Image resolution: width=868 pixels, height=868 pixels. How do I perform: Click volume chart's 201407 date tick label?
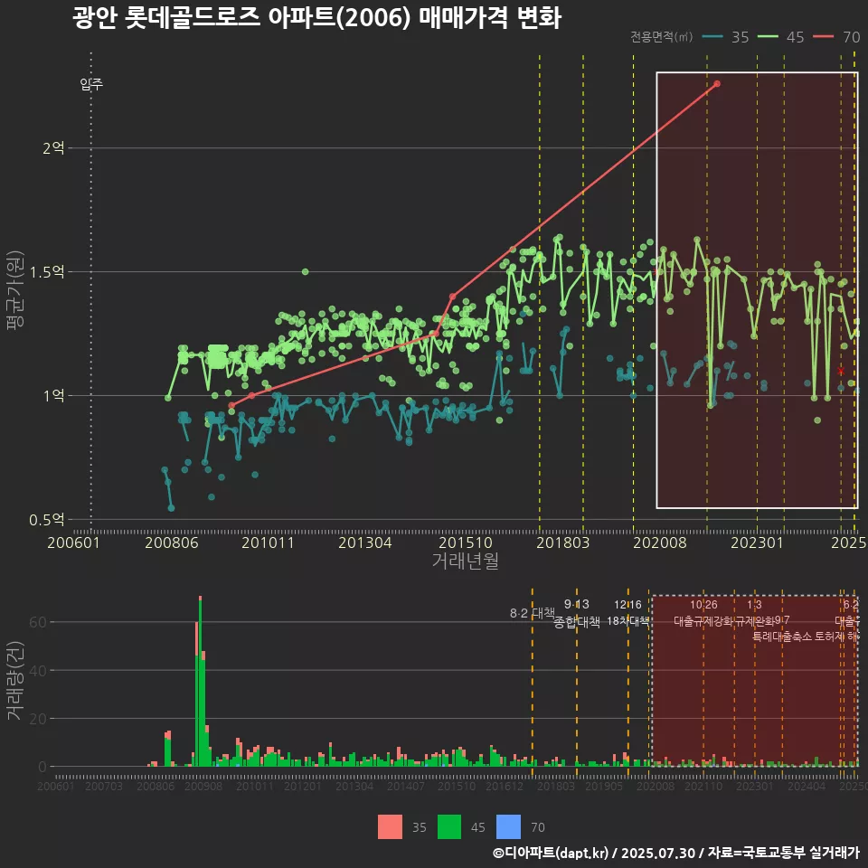tap(405, 786)
